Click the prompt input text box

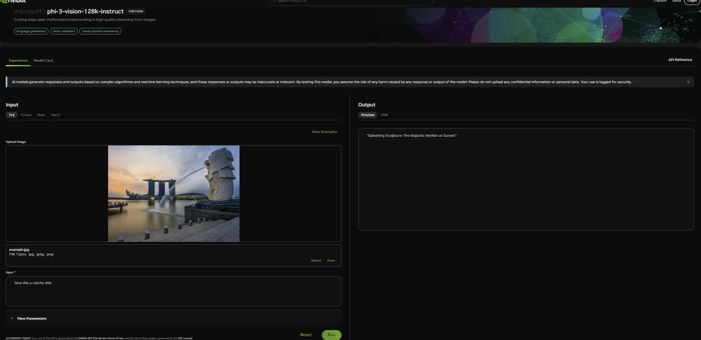click(173, 291)
